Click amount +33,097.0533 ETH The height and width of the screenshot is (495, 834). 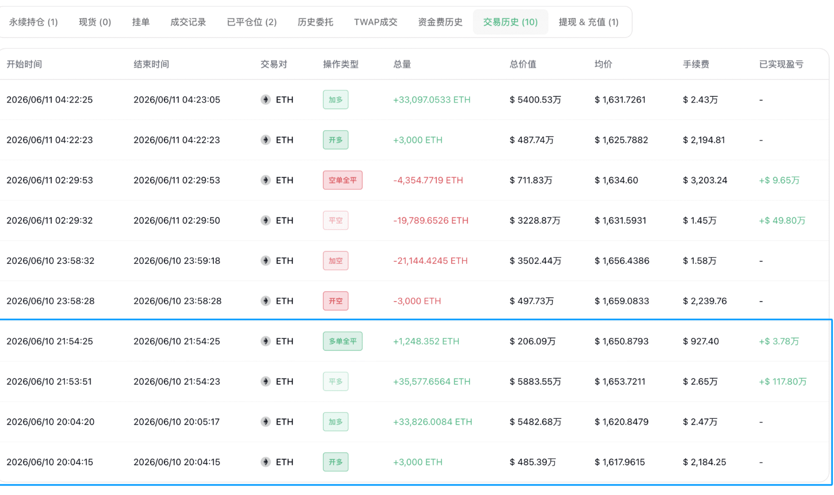tap(432, 100)
